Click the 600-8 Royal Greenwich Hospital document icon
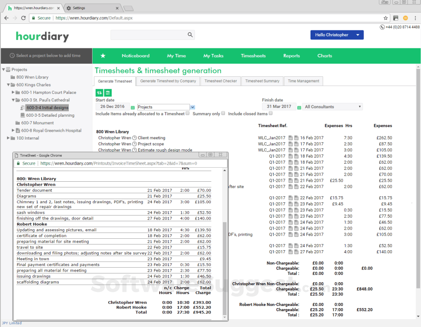Image resolution: width=421 pixels, height=327 pixels. pos(18,131)
